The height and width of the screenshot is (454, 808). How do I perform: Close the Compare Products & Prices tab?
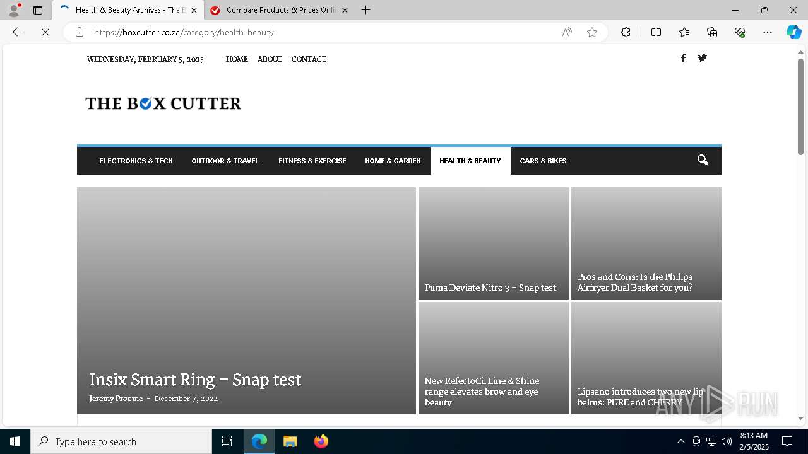coord(345,10)
